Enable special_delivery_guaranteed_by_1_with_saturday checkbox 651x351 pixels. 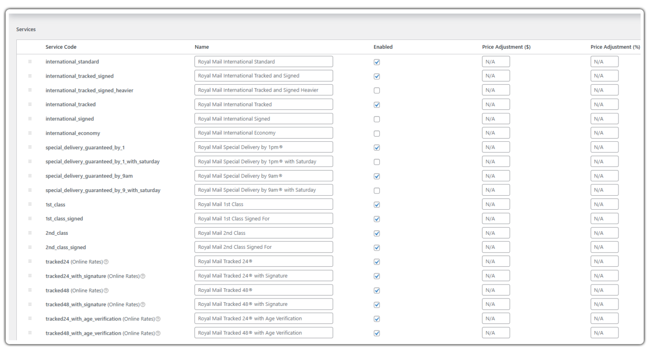click(x=377, y=162)
